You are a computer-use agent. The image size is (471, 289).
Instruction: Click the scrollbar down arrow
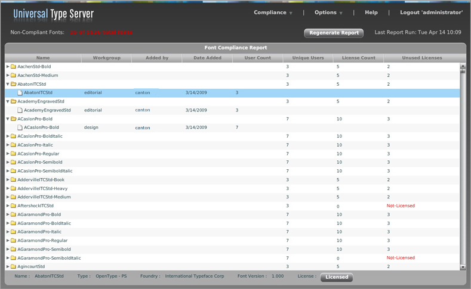pos(463,267)
